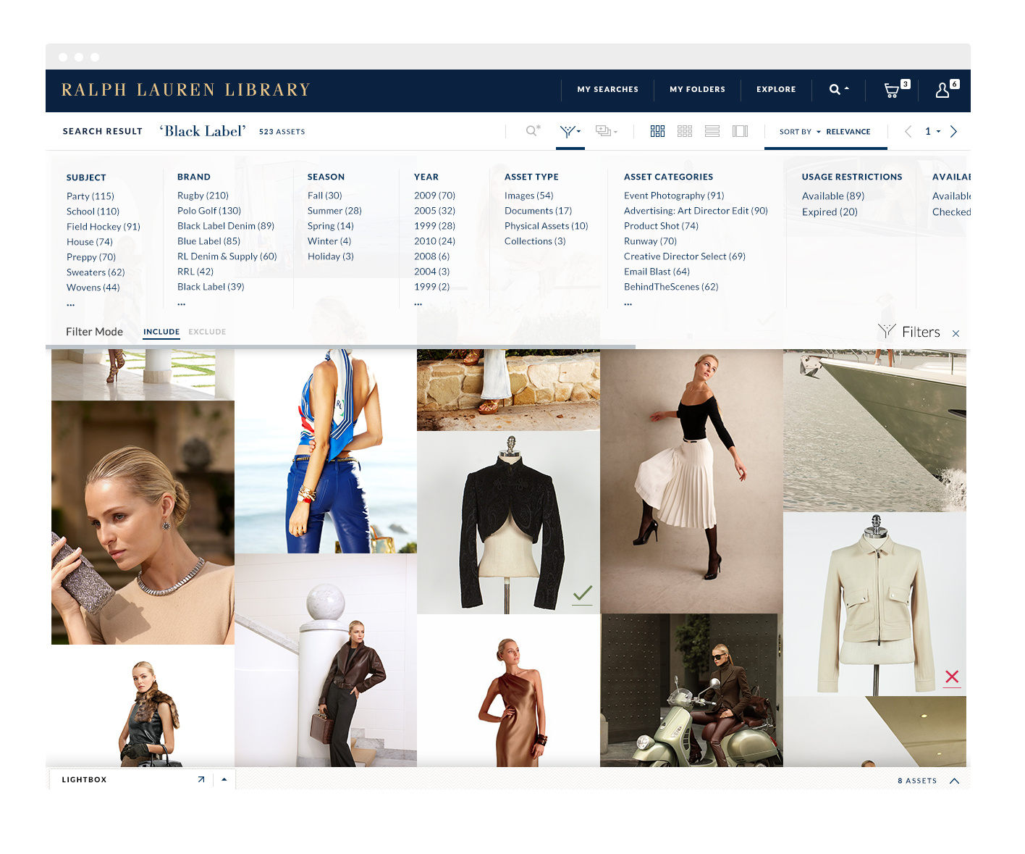The image size is (1025, 854).
Task: Open the shopping cart with 3 items
Action: (895, 89)
